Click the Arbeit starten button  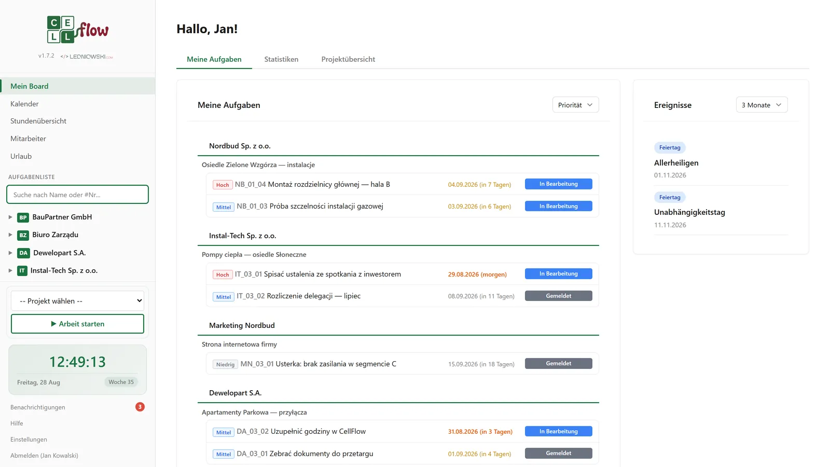click(77, 324)
